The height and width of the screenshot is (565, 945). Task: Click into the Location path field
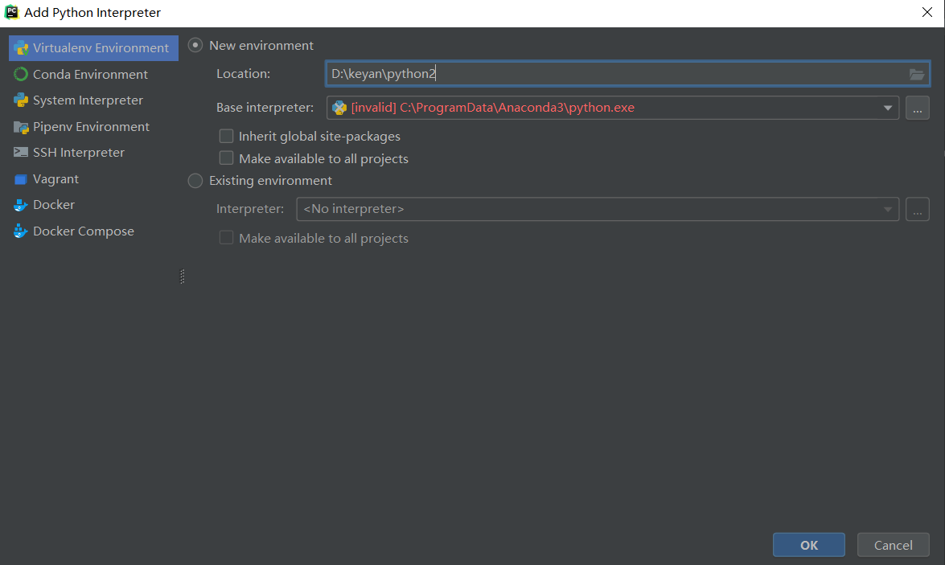coord(611,75)
